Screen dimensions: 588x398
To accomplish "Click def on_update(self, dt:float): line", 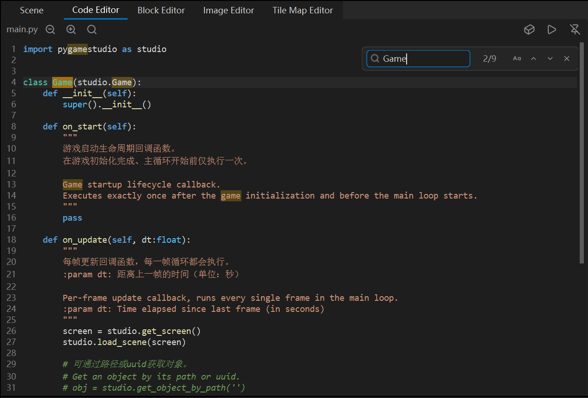I will click(x=117, y=240).
